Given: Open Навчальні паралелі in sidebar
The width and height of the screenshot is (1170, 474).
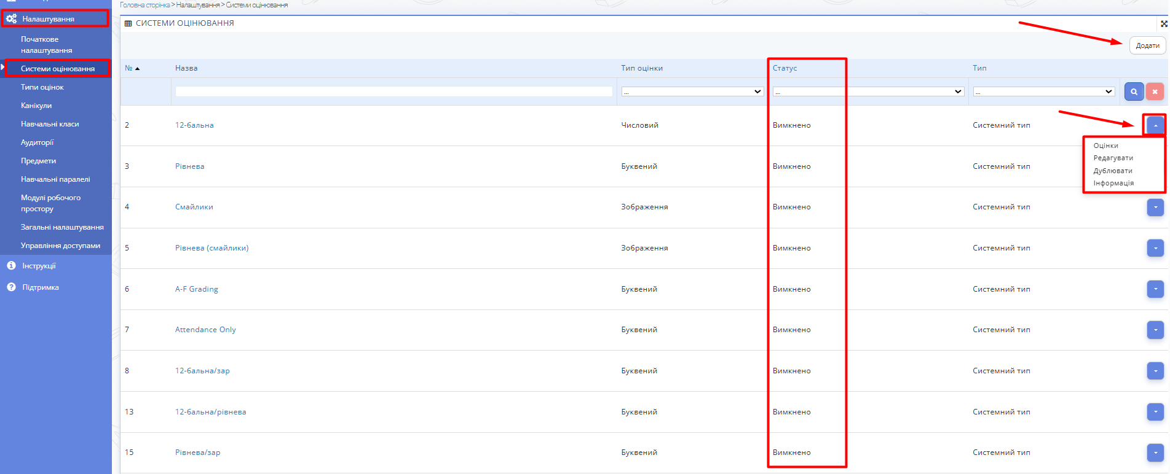Looking at the screenshot, I should point(55,179).
